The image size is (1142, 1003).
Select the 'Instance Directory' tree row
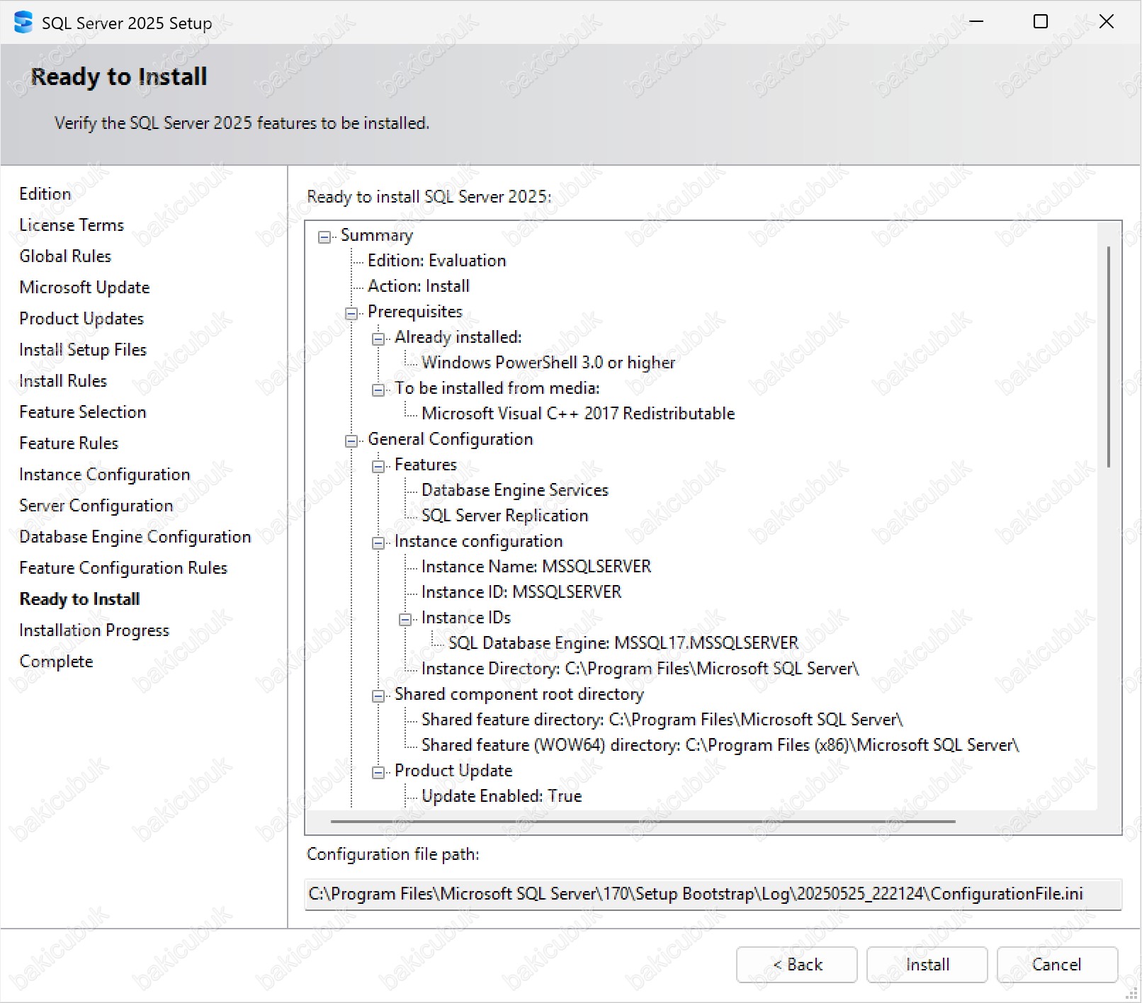(640, 669)
